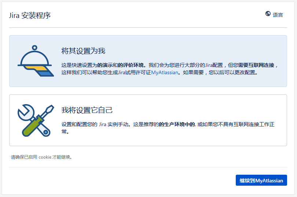Click the serving dish cloche icon

(x=36, y=61)
